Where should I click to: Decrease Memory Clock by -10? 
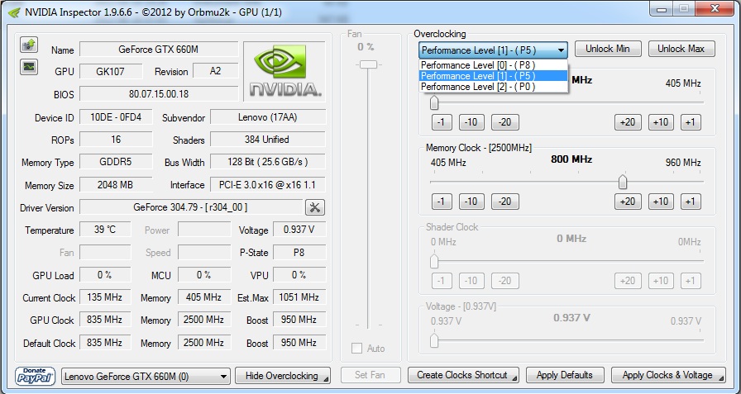471,202
